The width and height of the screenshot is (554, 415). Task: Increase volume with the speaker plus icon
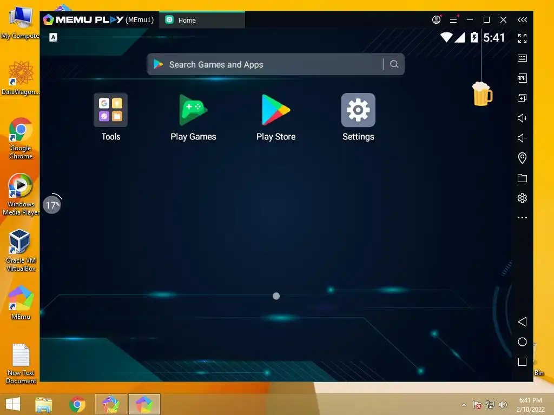click(x=522, y=118)
